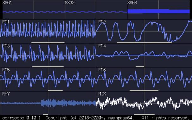Select the SSG2 channel label
Viewport: 192px width, 120px height.
70,3
